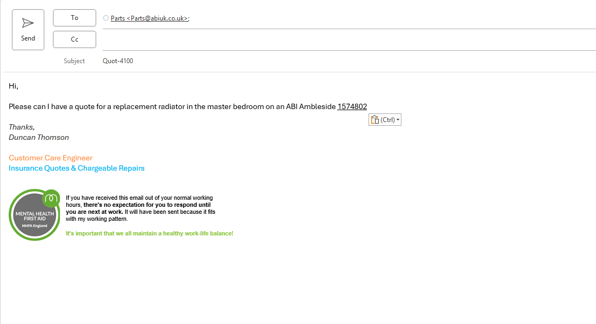
Task: Click the Send paper plane icon
Action: click(28, 23)
